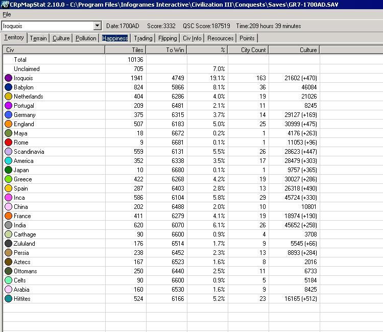383x332 pixels.
Task: Show the Civ Info tab
Action: point(192,38)
